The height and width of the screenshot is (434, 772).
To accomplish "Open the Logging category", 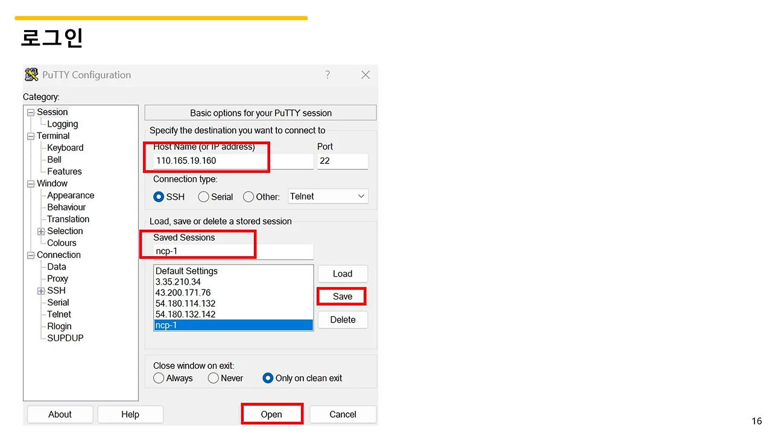I will pos(63,124).
